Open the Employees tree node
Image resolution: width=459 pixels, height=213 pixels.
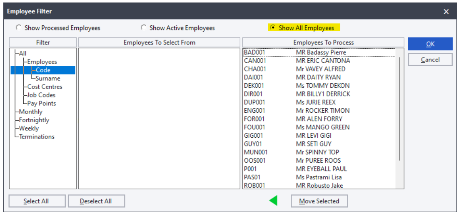point(42,62)
